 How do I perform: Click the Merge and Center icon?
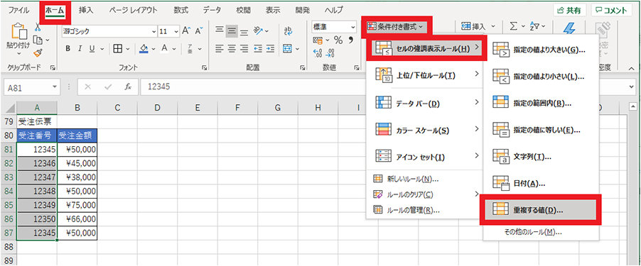pos(288,48)
